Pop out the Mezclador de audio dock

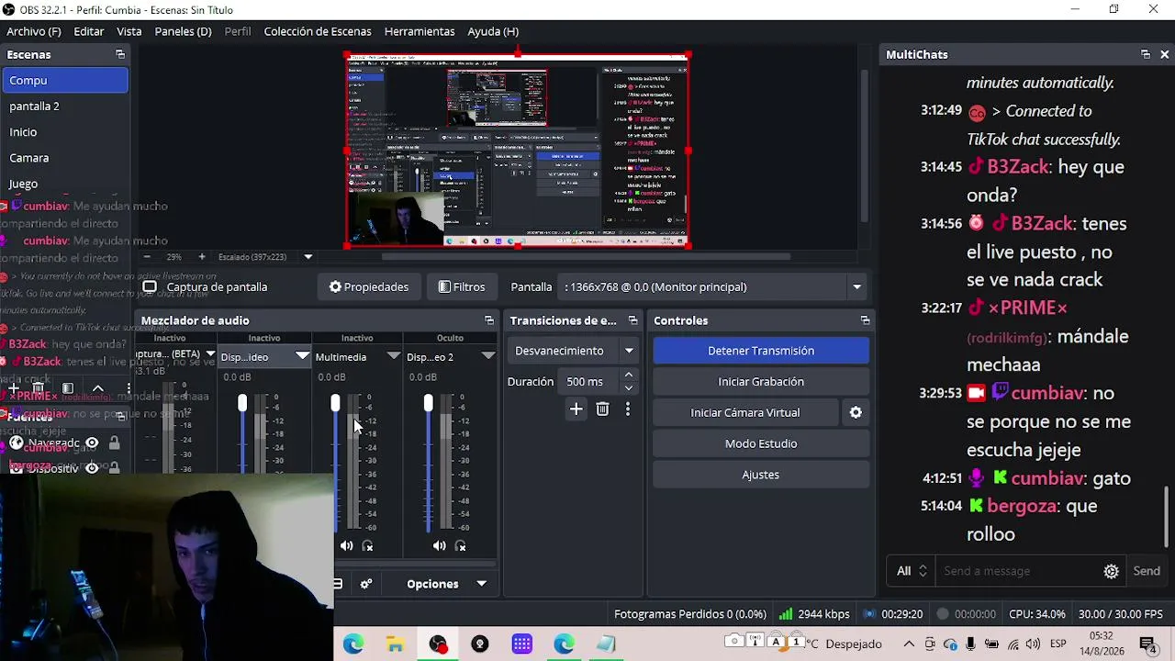pyautogui.click(x=489, y=320)
